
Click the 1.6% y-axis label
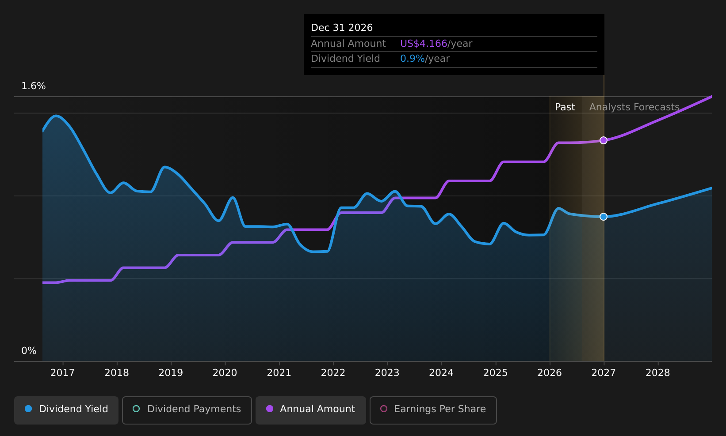[34, 86]
